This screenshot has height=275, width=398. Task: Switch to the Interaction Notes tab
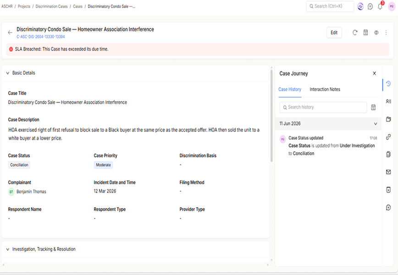pyautogui.click(x=325, y=89)
